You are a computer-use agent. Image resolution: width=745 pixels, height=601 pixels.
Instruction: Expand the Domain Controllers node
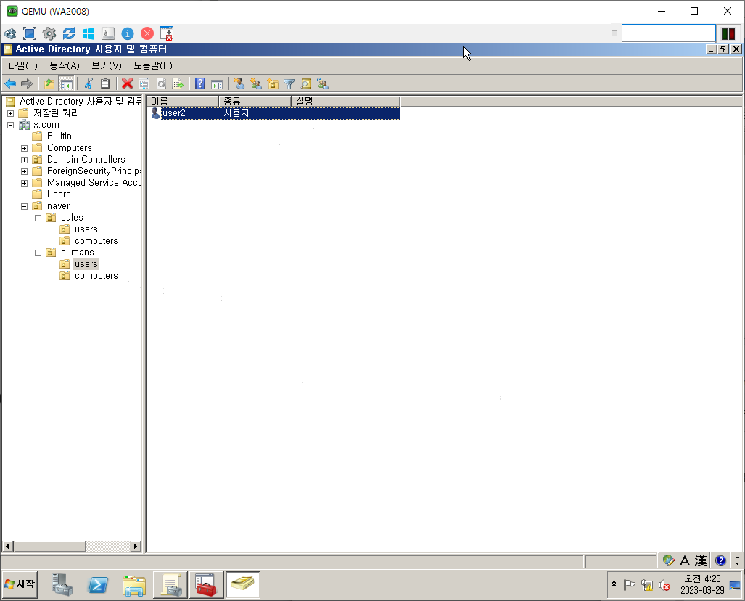[24, 160]
